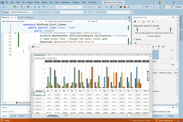Screen dimensions: 183x122
Task: Click the Save All icon in toolbar
Action: [39, 7]
